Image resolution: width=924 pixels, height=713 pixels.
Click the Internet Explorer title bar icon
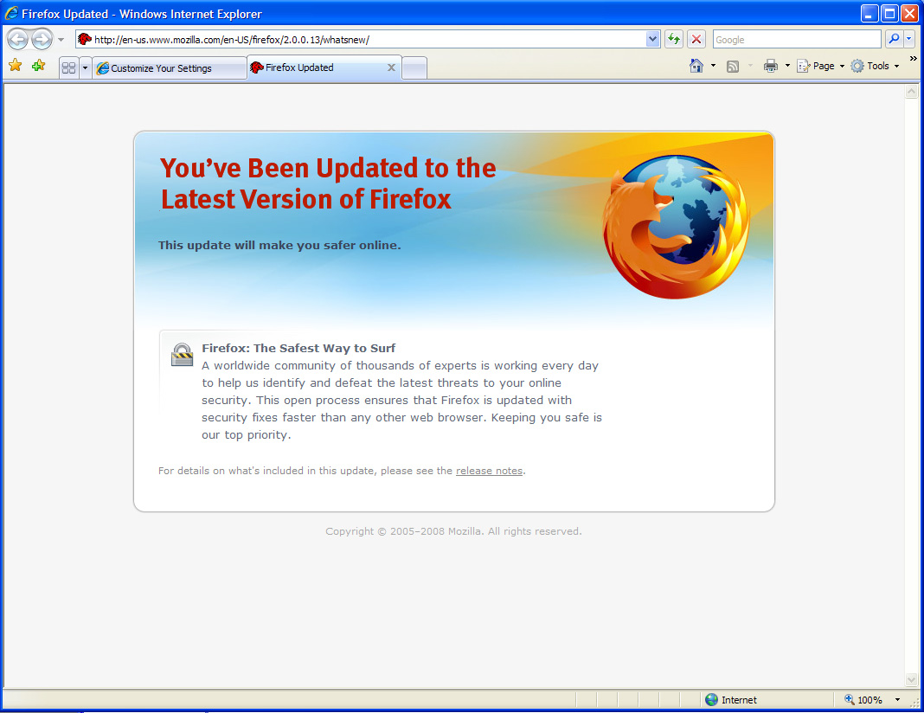(11, 14)
